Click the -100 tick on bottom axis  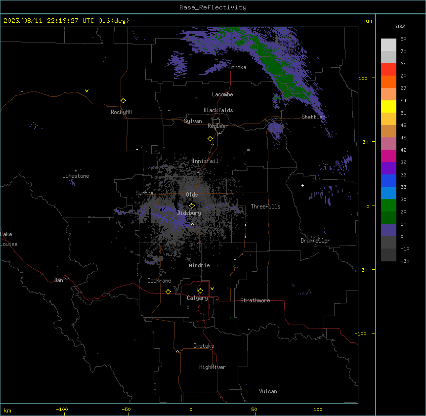(62, 409)
